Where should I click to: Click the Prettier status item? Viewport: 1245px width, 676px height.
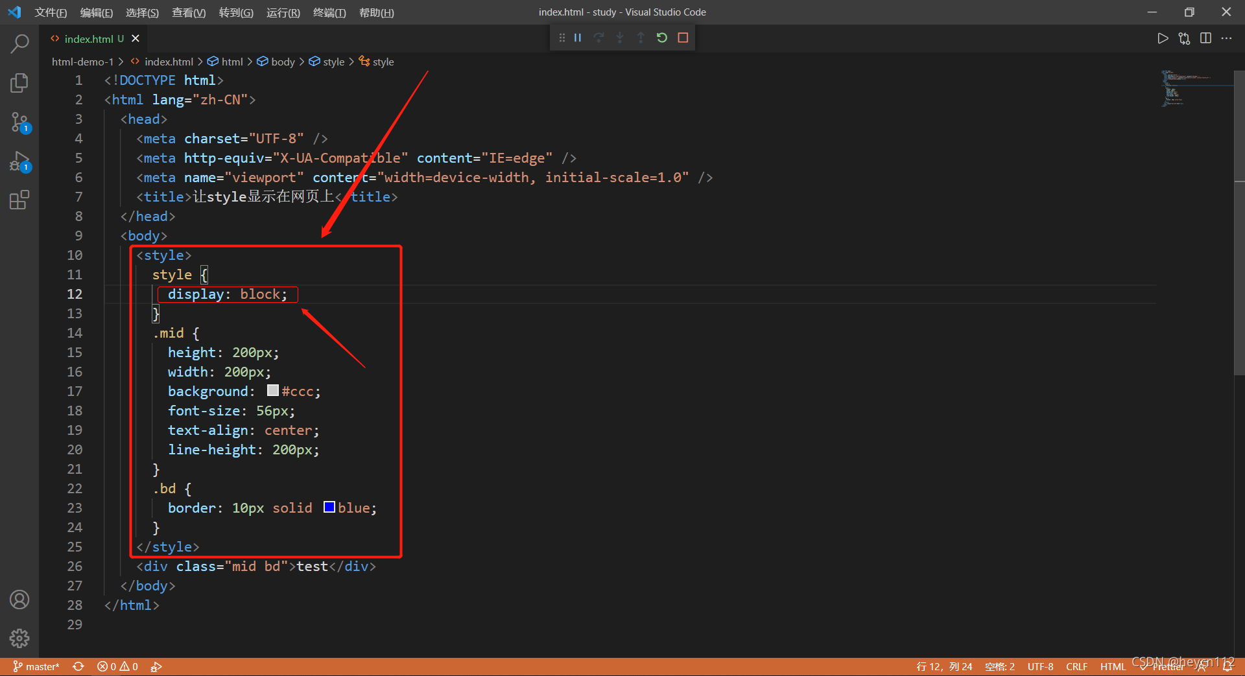coord(1163,666)
